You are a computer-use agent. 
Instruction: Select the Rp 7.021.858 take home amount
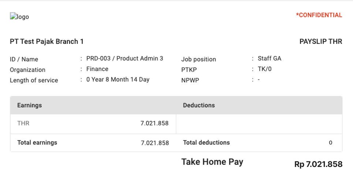(x=318, y=164)
